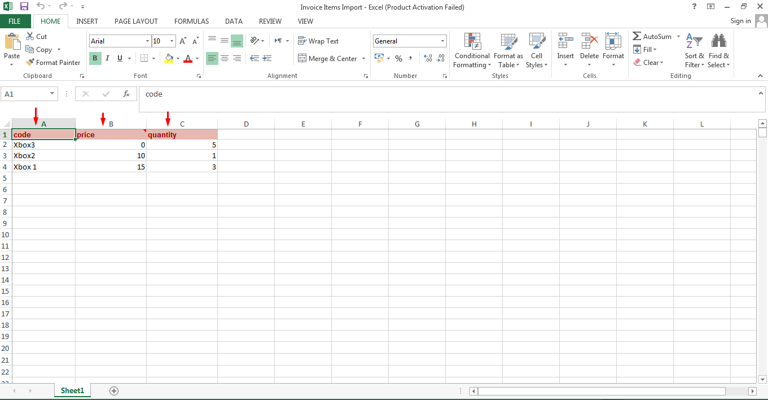
Task: Open Conditional Formatting menu
Action: pos(472,50)
